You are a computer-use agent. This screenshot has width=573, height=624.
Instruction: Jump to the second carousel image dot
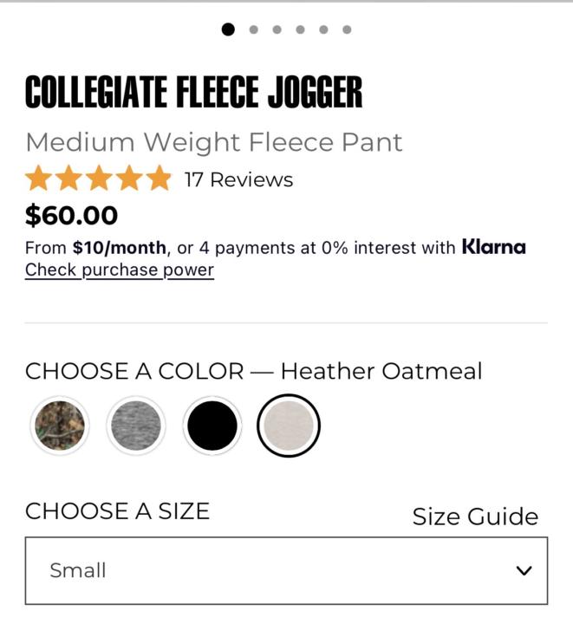tap(253, 29)
